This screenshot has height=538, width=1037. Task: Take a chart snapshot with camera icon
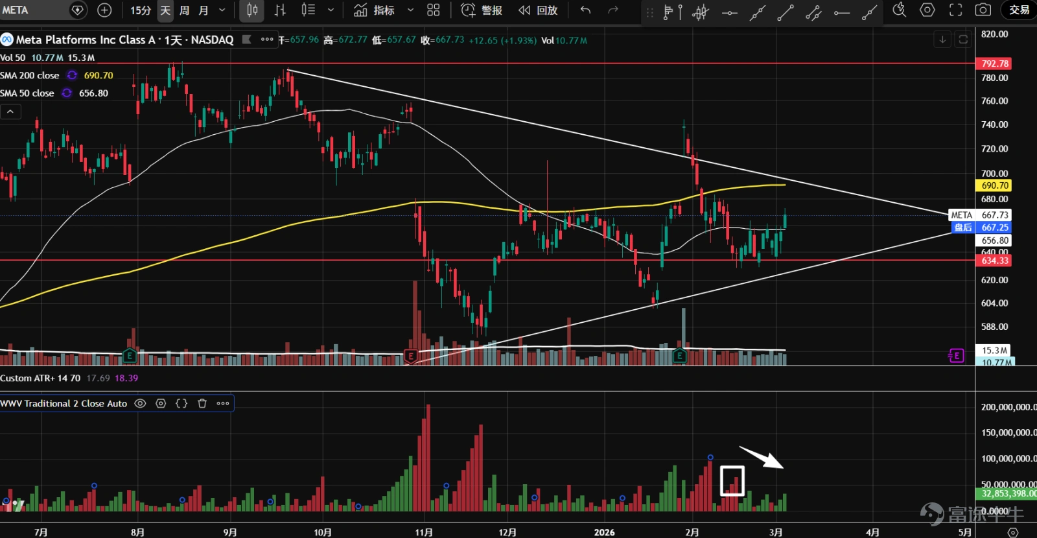click(983, 10)
